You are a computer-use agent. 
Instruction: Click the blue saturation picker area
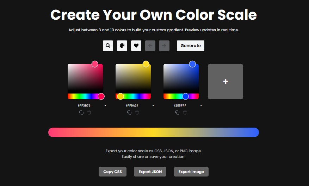[181, 79]
